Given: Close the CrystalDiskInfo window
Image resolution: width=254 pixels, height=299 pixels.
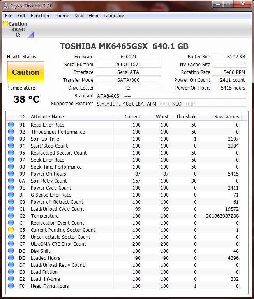Looking at the screenshot, I should (x=243, y=4).
